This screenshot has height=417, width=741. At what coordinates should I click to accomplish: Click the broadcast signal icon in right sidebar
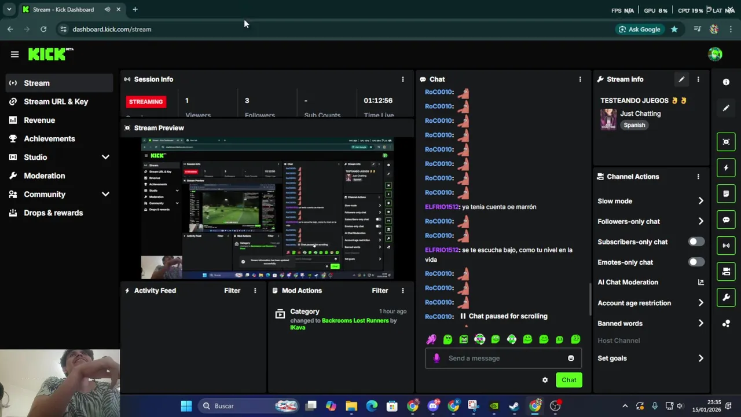[726, 246]
